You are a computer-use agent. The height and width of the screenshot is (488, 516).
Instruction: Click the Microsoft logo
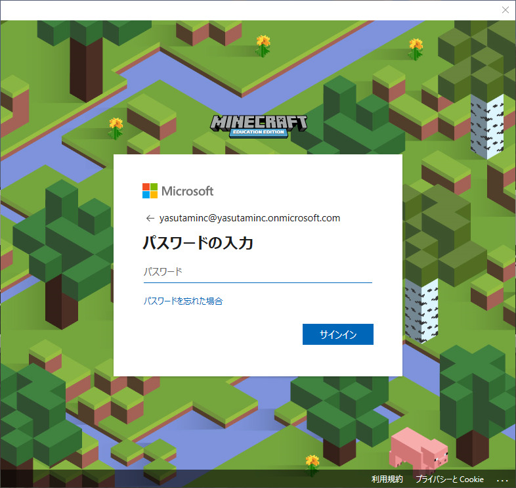pyautogui.click(x=178, y=191)
